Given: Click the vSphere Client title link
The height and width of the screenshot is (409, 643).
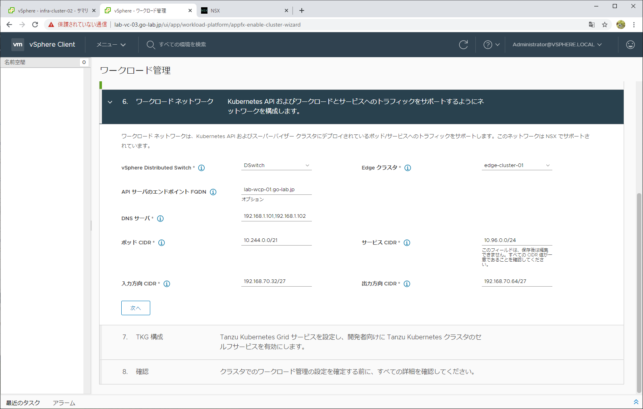Looking at the screenshot, I should (52, 45).
